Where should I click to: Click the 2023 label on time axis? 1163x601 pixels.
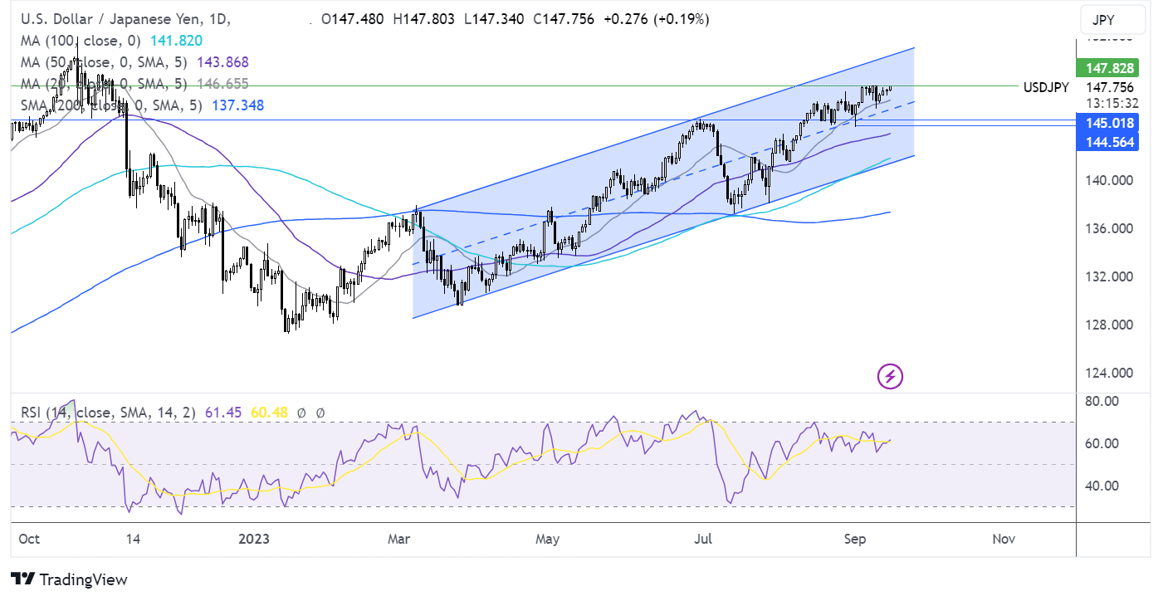(253, 539)
